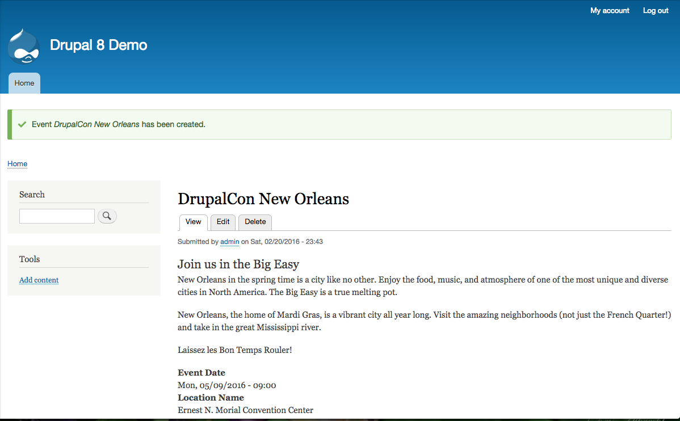Click the Mon, 05/09/2016 - 09:00 date value

227,385
